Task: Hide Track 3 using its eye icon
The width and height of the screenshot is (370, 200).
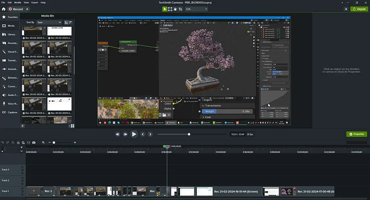Action: (x=22, y=167)
